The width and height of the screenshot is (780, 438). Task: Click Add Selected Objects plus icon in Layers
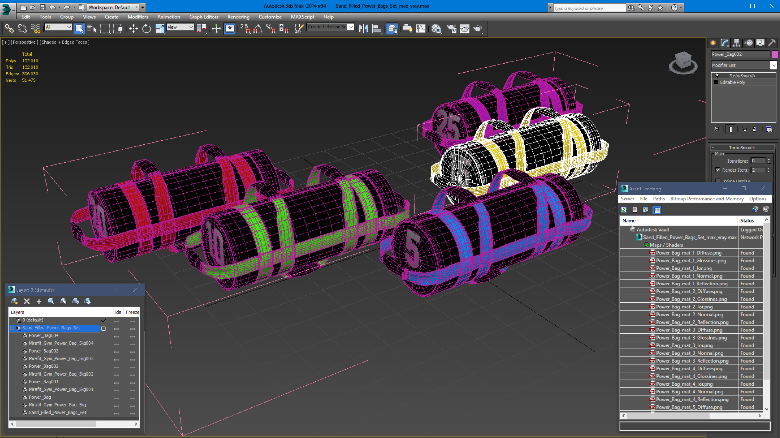point(39,301)
